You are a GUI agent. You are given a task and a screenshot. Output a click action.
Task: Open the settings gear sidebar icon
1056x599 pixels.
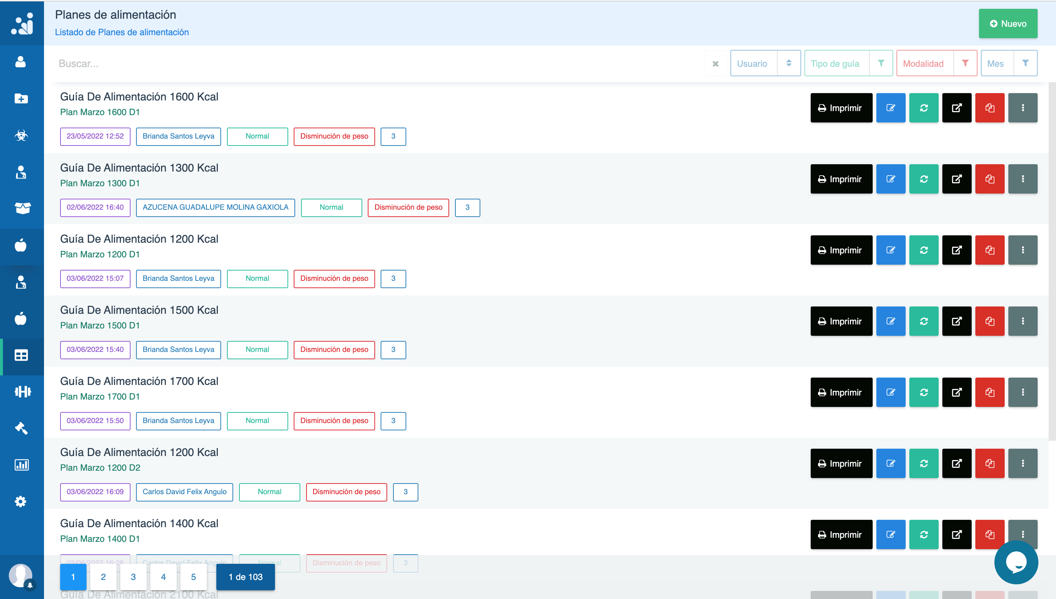[21, 501]
